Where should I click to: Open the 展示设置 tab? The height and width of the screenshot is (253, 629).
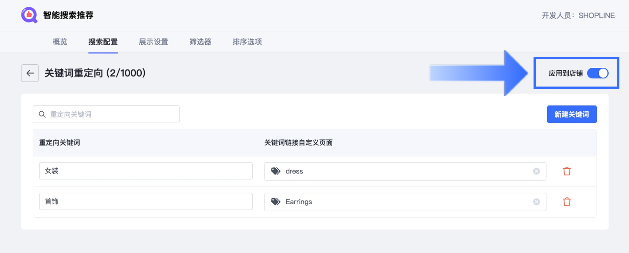(154, 42)
